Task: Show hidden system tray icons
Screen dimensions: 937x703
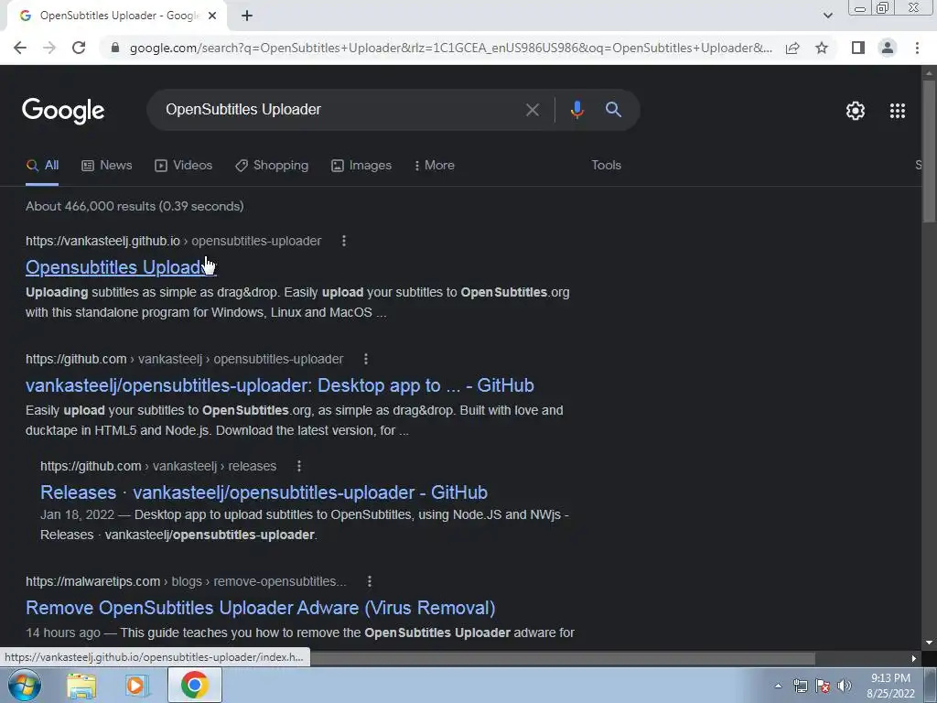Action: coord(778,686)
